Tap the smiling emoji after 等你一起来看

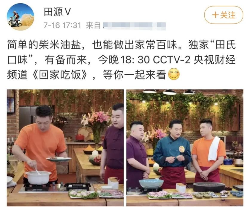[174, 74]
